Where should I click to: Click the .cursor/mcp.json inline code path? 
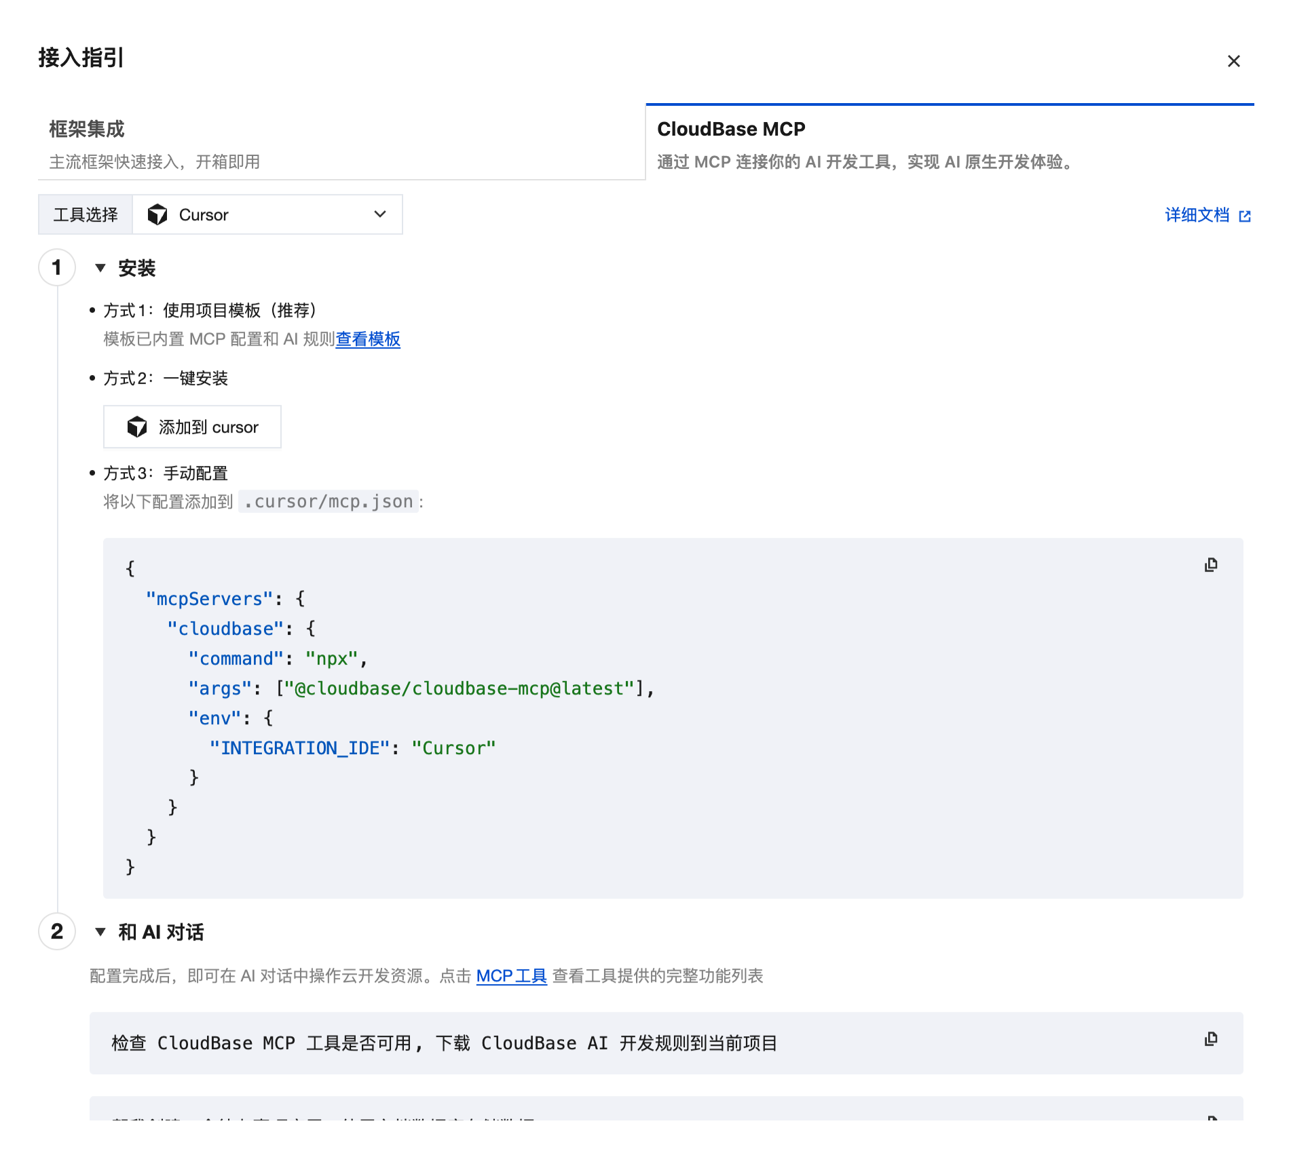click(x=329, y=502)
